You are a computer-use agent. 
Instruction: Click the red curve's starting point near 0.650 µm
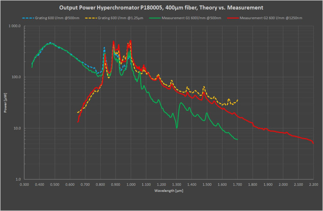point(78,122)
